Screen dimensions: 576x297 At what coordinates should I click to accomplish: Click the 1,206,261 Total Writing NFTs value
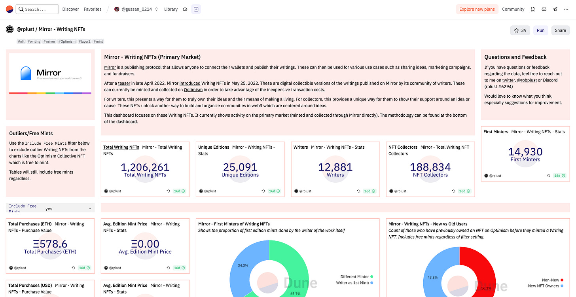[x=145, y=167]
